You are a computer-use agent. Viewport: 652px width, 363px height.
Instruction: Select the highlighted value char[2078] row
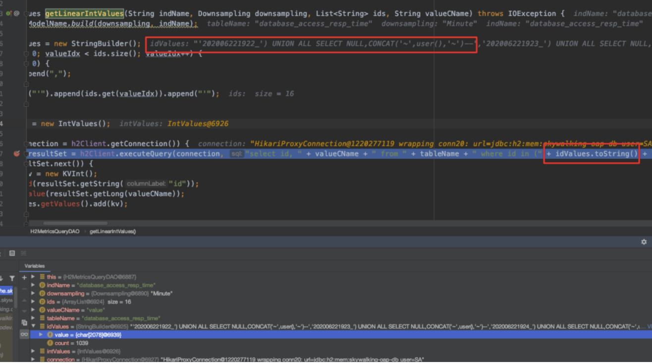tap(87, 335)
